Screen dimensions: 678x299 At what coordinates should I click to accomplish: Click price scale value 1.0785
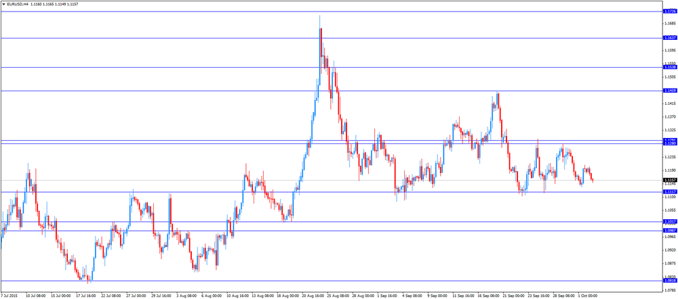[x=670, y=290]
